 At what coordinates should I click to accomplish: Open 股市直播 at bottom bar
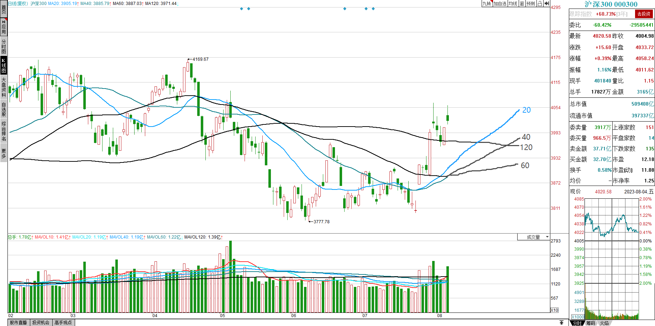(19, 322)
